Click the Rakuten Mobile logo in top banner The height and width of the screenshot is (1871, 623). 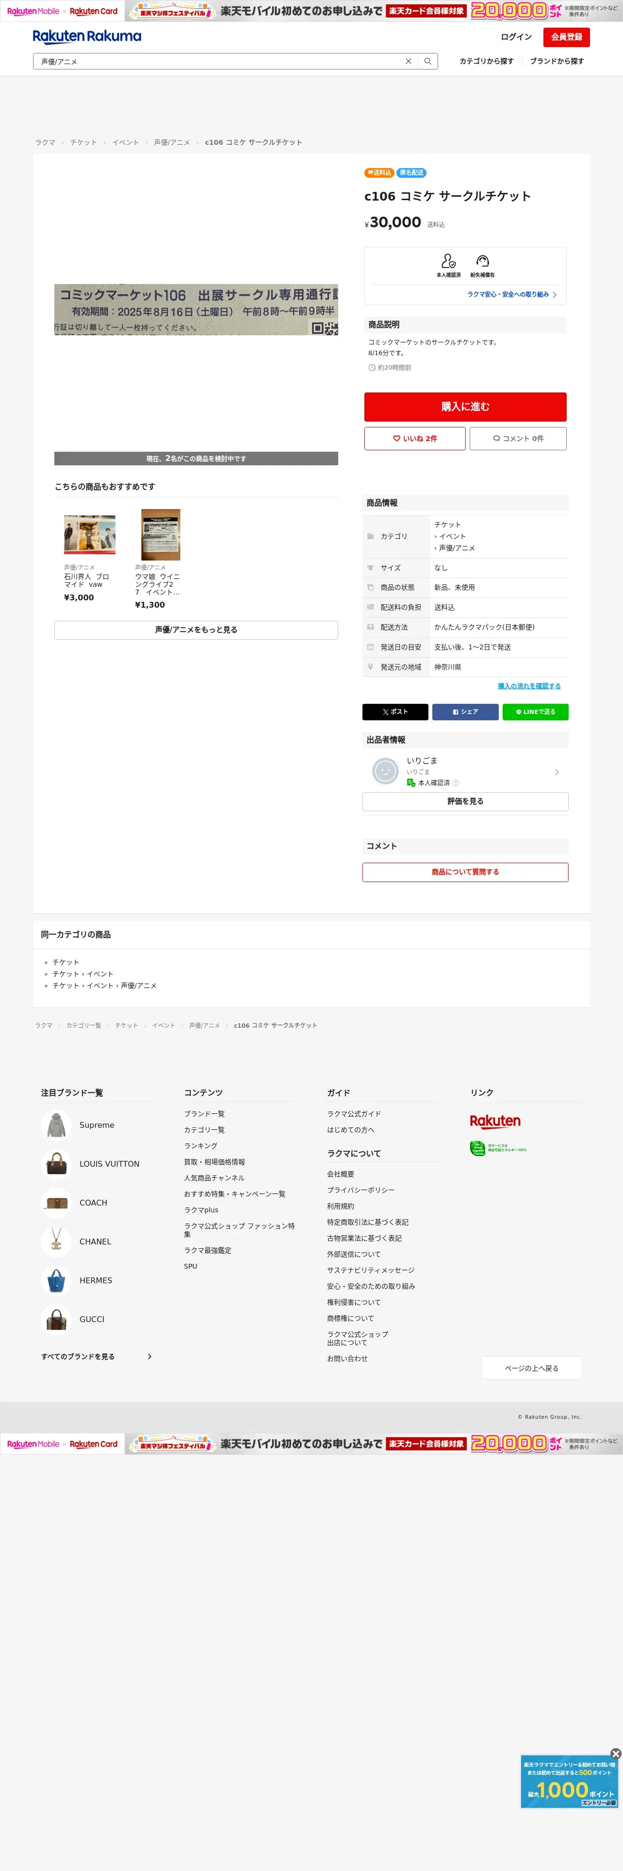33,11
